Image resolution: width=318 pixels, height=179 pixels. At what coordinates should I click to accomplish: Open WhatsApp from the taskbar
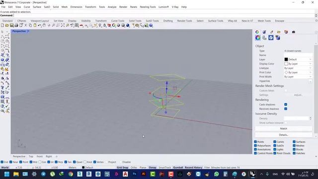(x=217, y=174)
